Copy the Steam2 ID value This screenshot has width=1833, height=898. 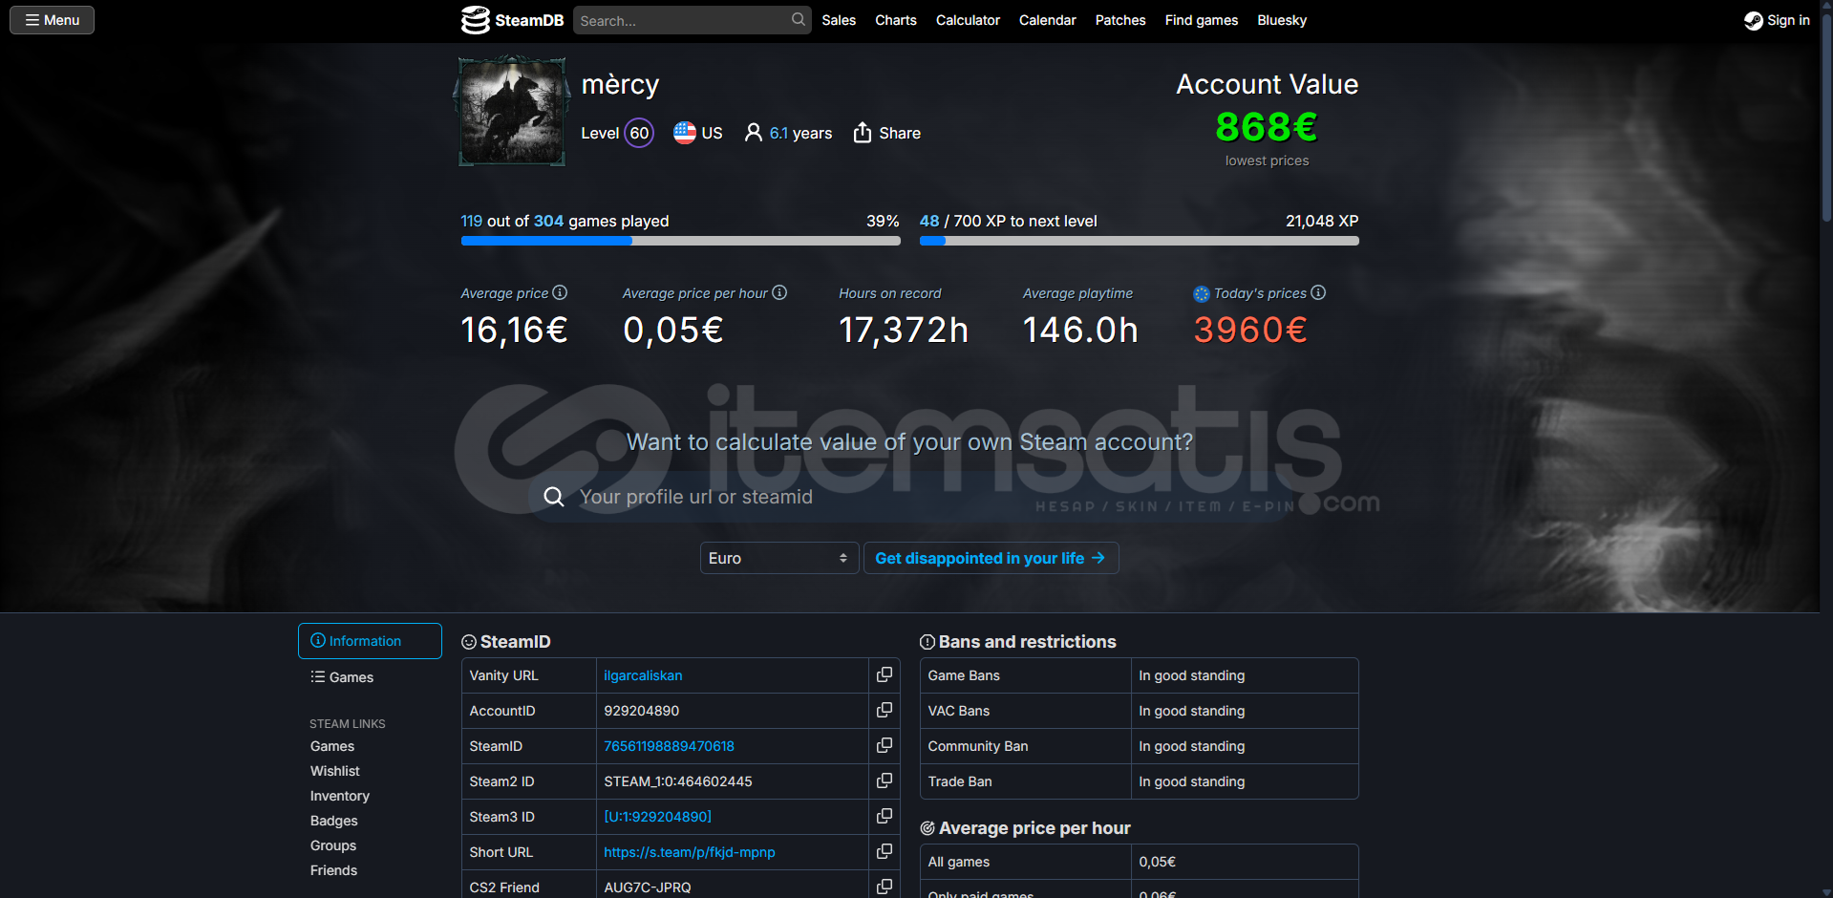[885, 780]
